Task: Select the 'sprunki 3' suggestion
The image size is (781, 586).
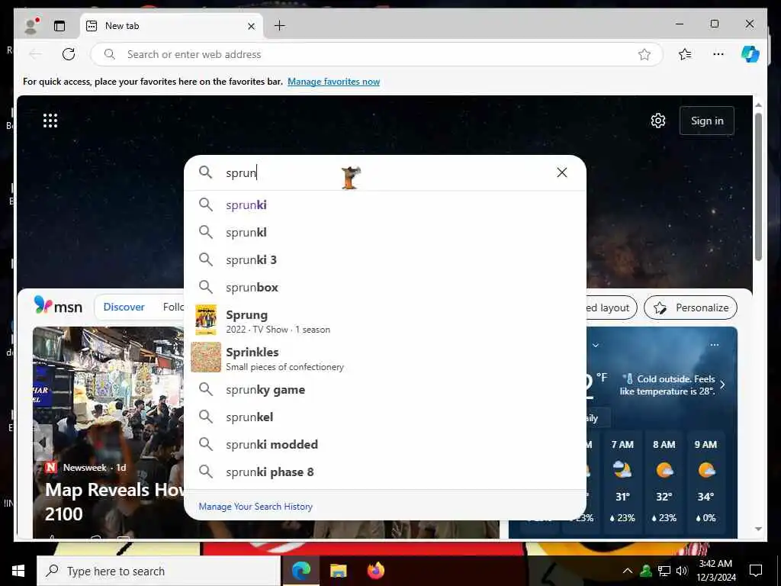Action: (384, 259)
